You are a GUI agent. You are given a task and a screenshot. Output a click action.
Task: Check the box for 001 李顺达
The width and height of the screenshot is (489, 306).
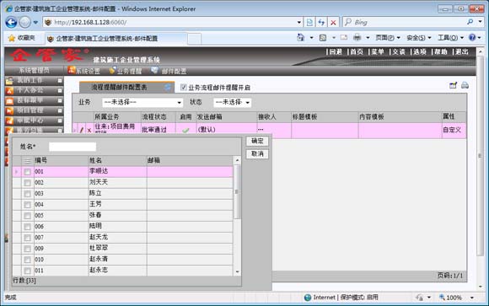(28, 172)
